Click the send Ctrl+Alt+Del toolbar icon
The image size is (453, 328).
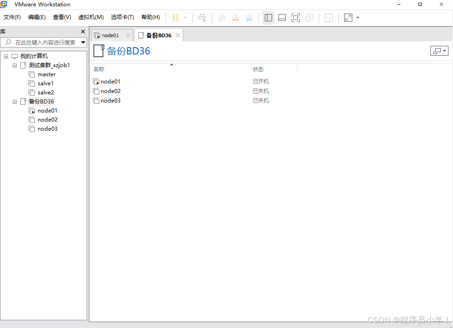click(x=202, y=18)
